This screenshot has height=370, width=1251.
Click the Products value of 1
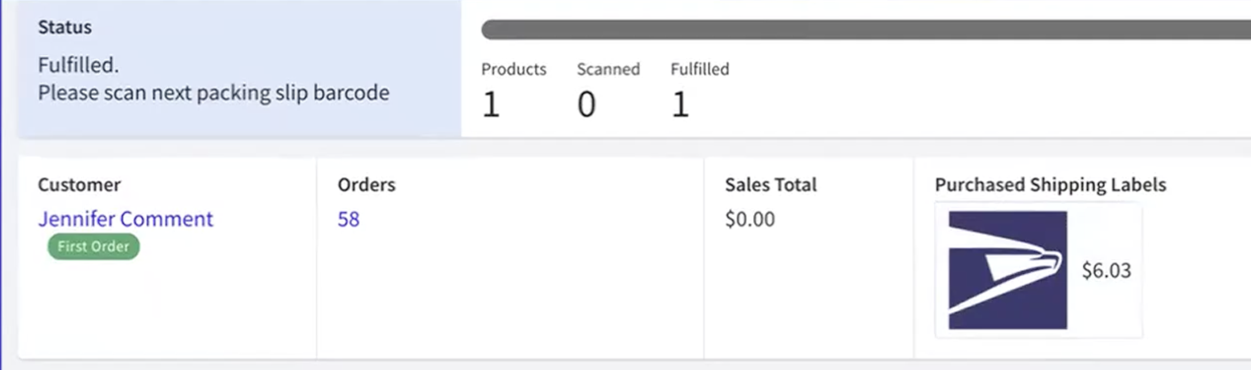(491, 105)
